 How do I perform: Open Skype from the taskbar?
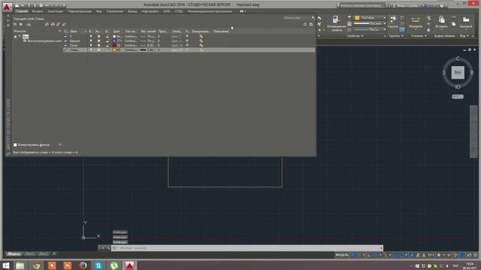click(x=98, y=265)
